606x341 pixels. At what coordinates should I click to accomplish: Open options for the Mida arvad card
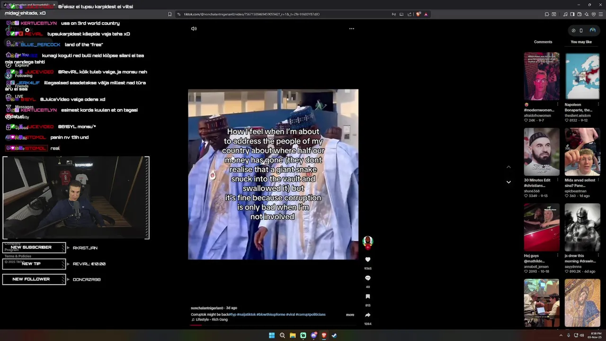[x=598, y=180]
